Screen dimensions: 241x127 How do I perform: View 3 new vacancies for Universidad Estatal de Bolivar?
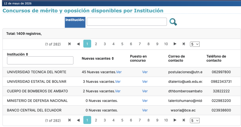pyautogui.click(x=118, y=82)
